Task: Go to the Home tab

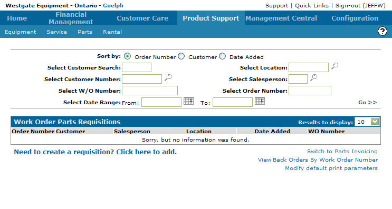Action: [17, 18]
